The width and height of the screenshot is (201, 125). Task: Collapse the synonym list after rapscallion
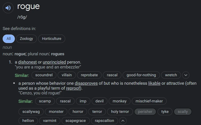[123, 121]
